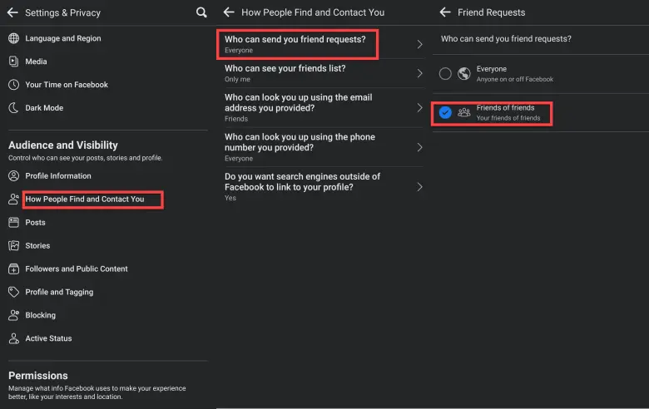The height and width of the screenshot is (409, 649).
Task: Click the 'Audience and Visibility' heading
Action: point(63,145)
